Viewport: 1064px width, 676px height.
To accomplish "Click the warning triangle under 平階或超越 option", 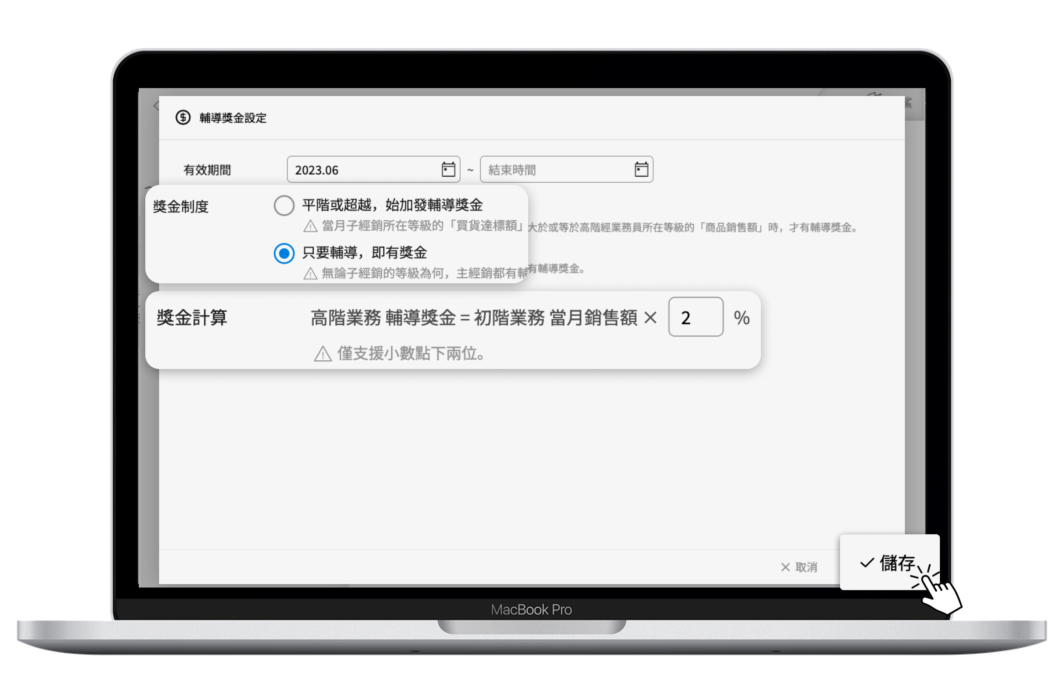I will 310,226.
